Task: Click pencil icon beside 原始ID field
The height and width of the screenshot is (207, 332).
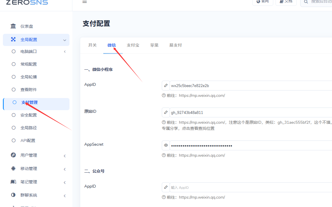Action: coord(166,112)
